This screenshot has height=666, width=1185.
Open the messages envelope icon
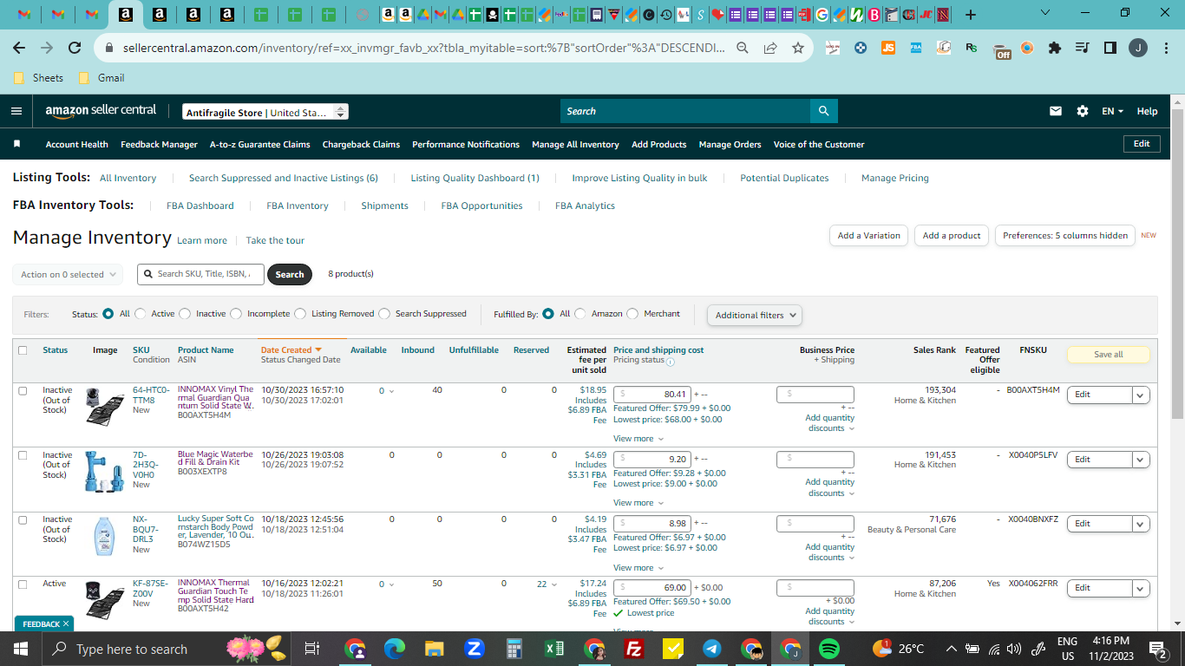point(1056,111)
